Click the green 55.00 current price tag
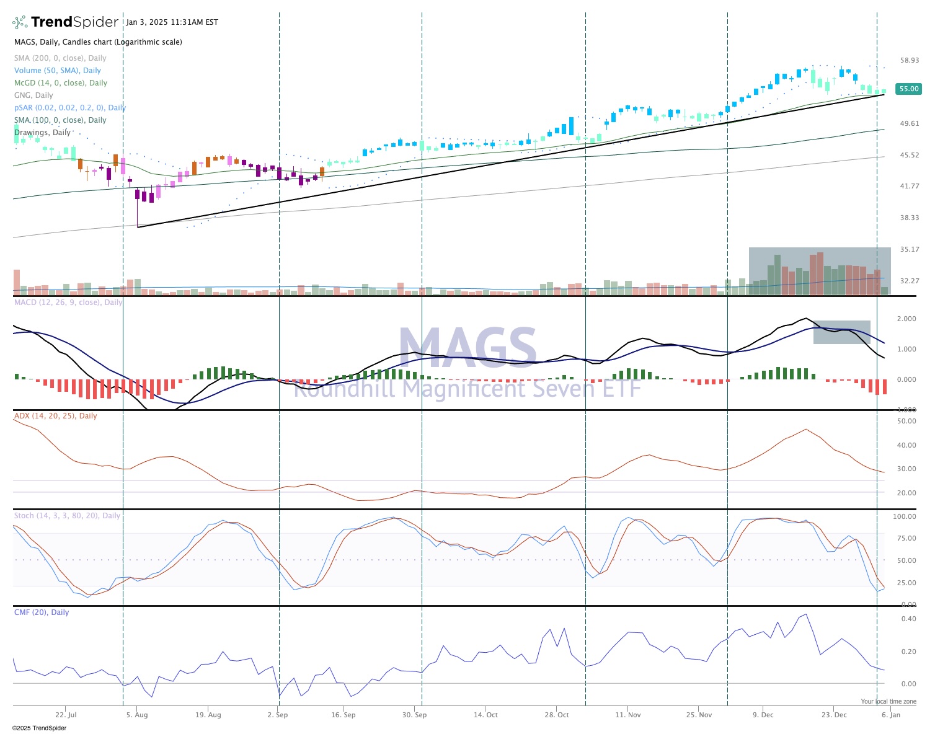The width and height of the screenshot is (935, 734). [908, 89]
